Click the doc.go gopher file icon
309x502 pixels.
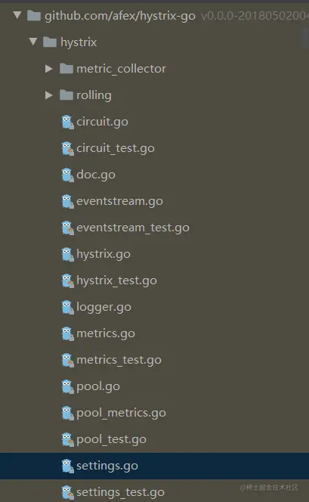tap(67, 175)
